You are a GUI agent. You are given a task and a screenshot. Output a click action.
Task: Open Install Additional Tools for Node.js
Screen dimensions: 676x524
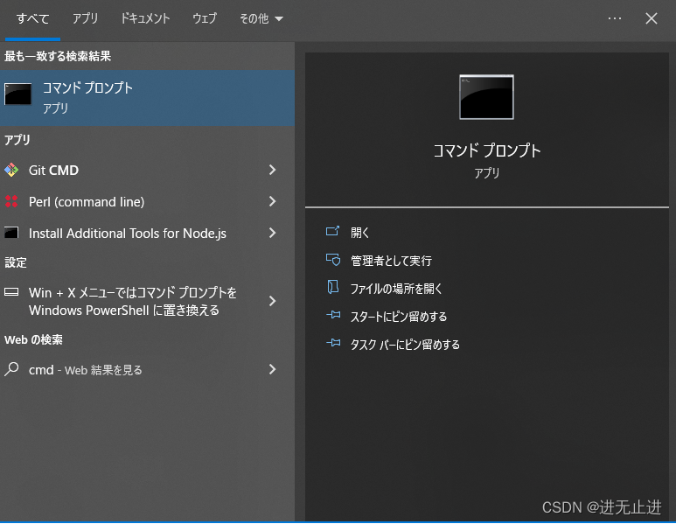(148, 233)
